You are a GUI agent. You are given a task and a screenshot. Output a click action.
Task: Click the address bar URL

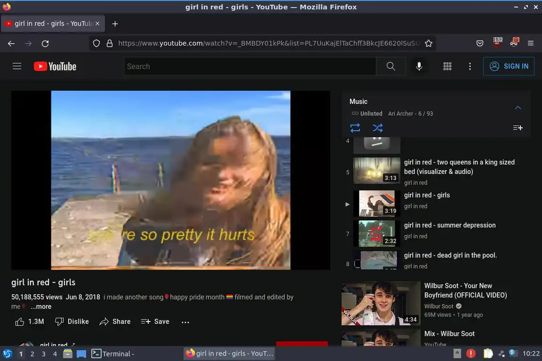click(269, 43)
